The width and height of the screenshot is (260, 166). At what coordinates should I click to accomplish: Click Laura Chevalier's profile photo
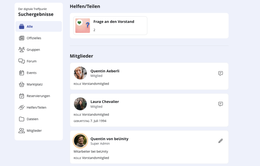click(80, 104)
